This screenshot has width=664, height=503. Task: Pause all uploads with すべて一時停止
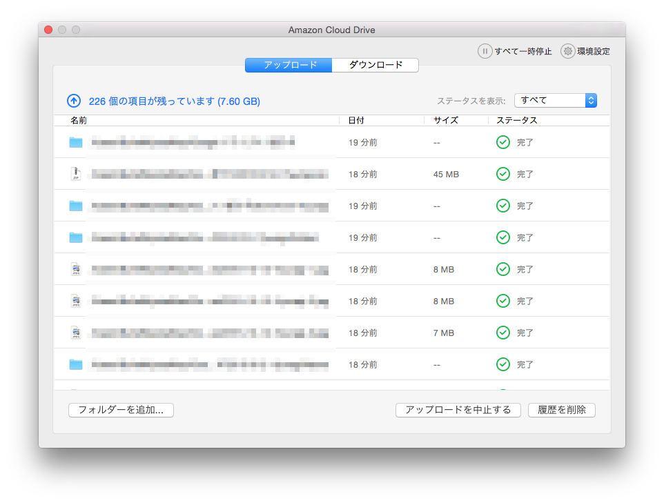[x=514, y=51]
